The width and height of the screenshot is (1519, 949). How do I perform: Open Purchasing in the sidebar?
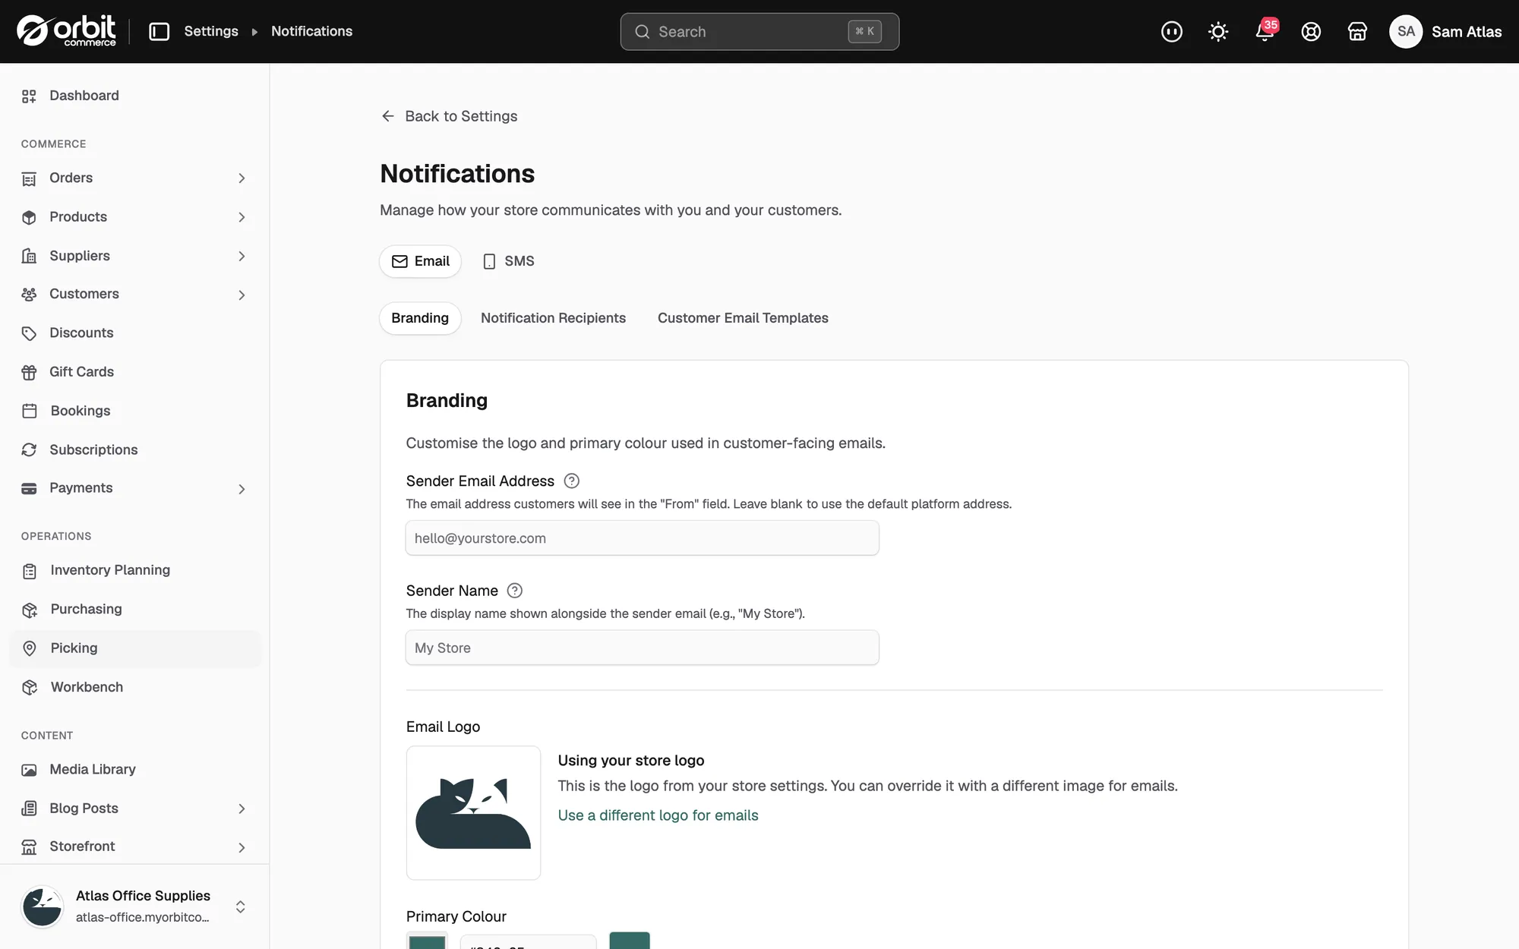[134, 609]
